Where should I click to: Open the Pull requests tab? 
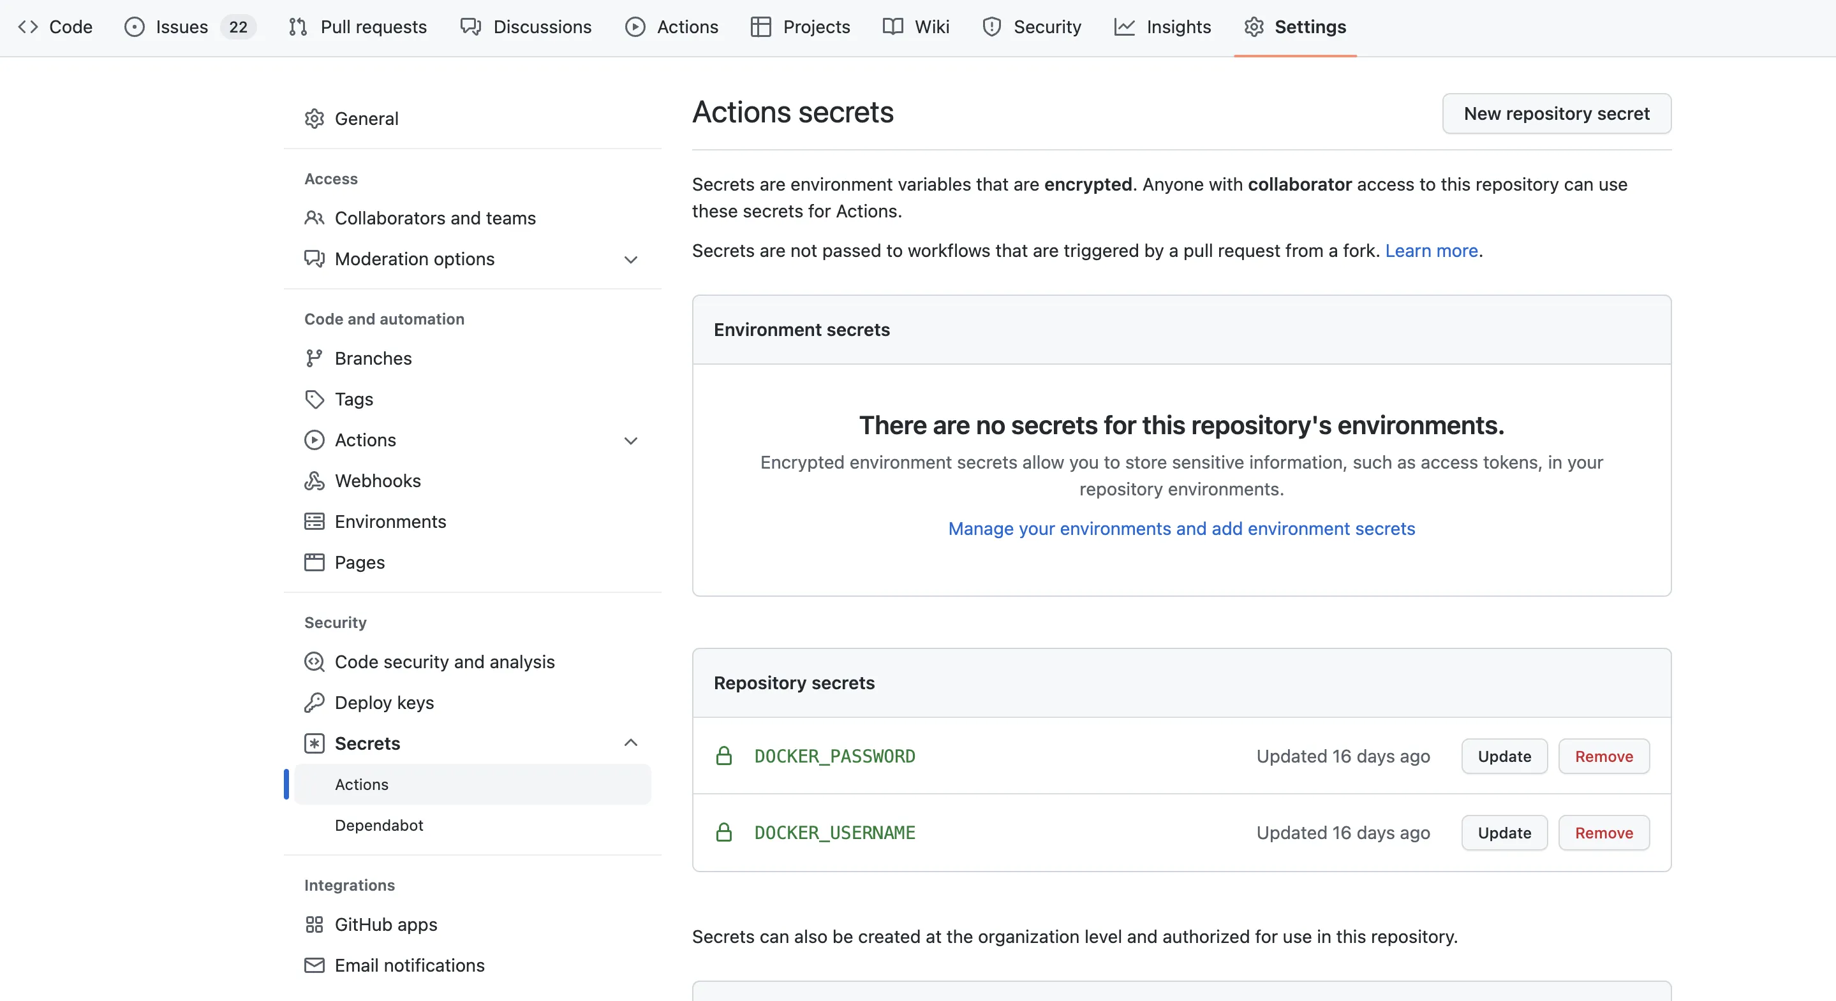click(358, 27)
